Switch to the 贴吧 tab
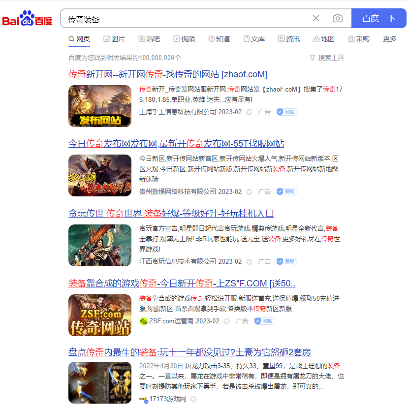The width and height of the screenshot is (410, 410). 149,39
